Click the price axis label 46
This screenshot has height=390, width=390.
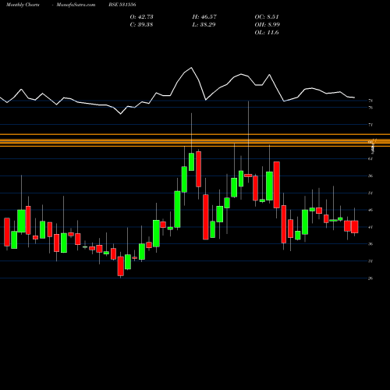370,210
